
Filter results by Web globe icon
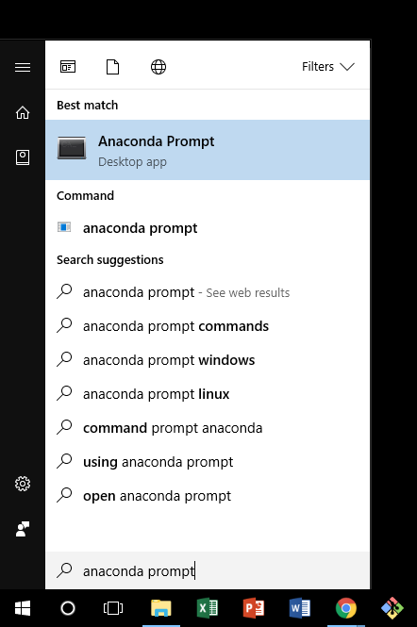pyautogui.click(x=158, y=67)
